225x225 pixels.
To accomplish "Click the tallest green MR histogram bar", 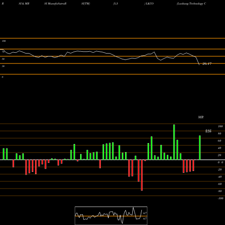I will (x=174, y=142).
